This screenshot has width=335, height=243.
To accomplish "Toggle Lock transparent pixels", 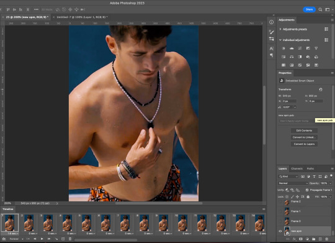I will tap(287, 196).
